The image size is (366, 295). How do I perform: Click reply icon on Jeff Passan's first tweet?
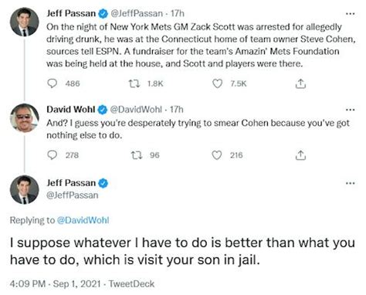pos(53,83)
